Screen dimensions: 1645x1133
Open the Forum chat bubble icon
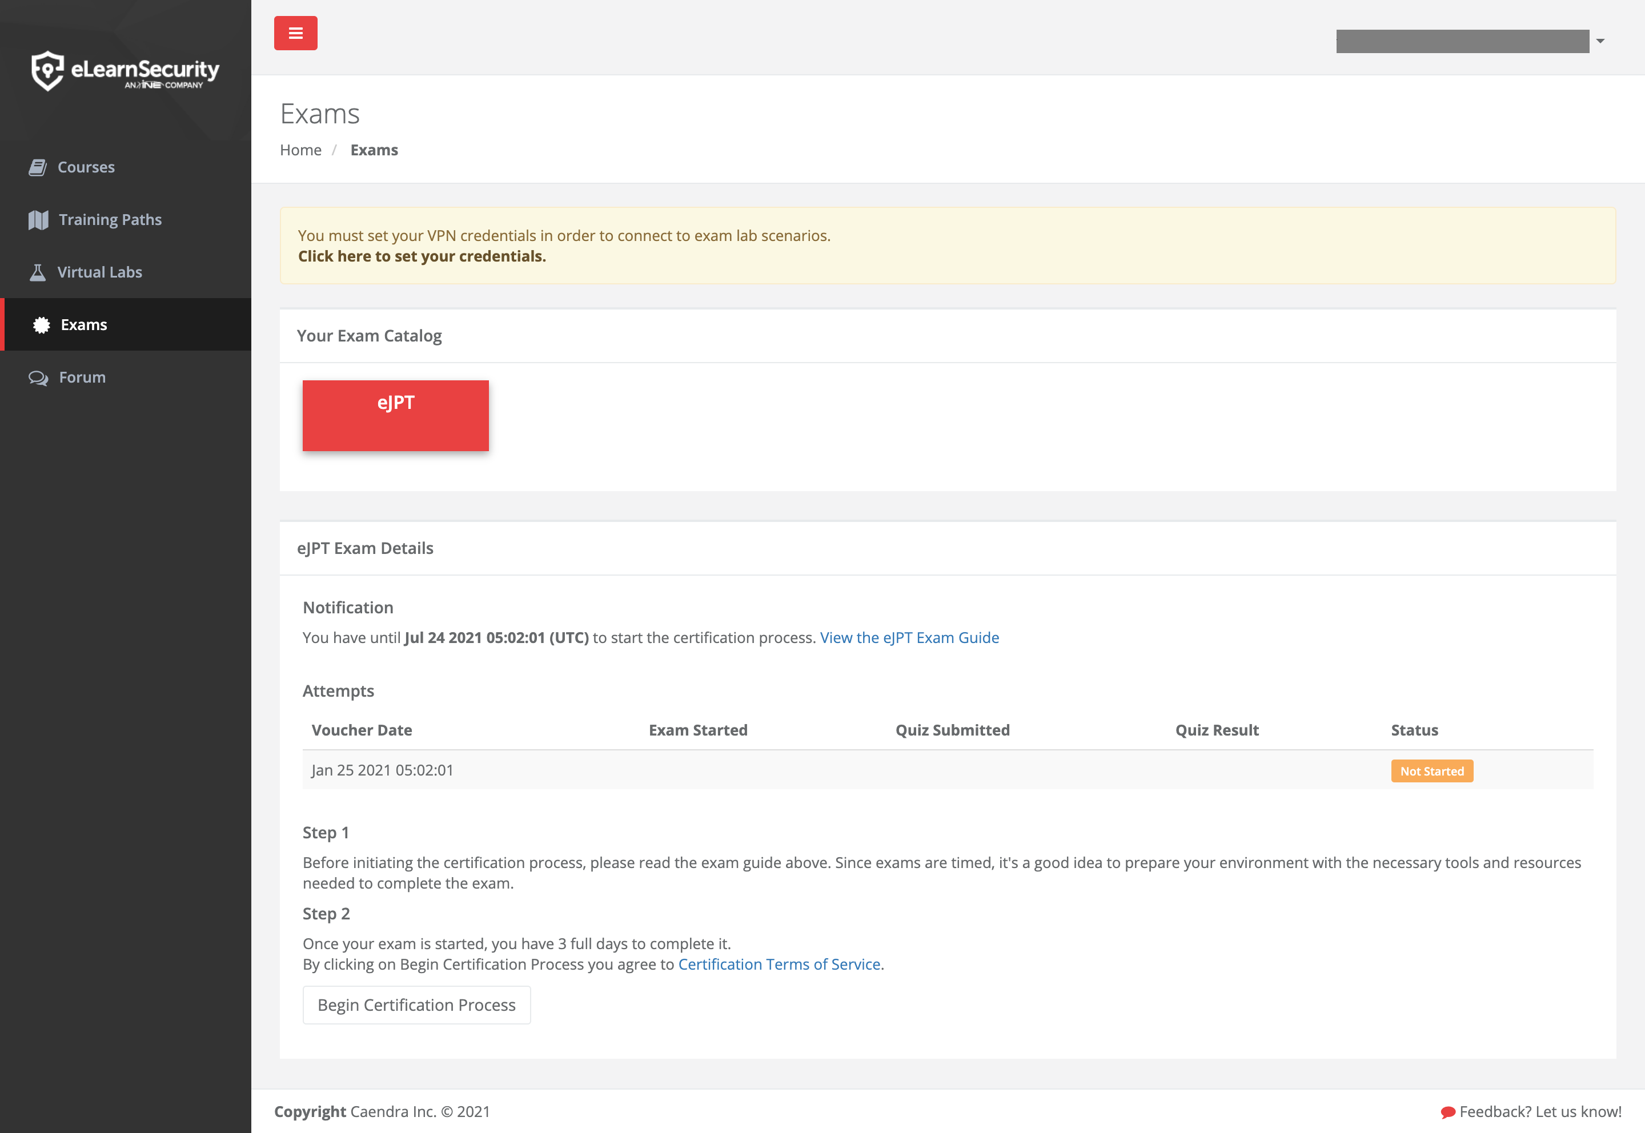38,377
